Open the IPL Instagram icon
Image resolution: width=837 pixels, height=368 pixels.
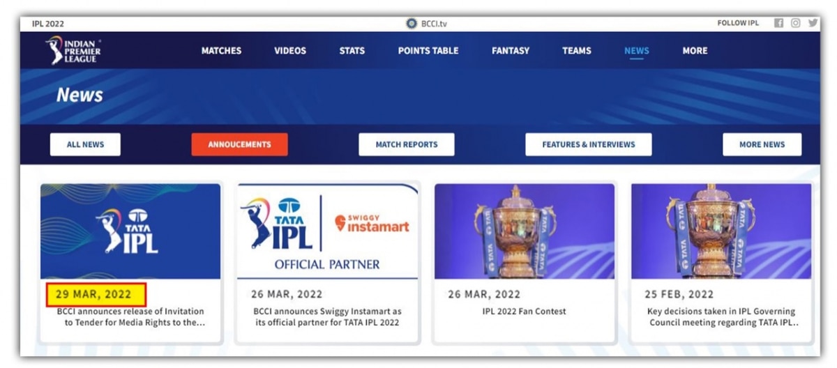795,23
